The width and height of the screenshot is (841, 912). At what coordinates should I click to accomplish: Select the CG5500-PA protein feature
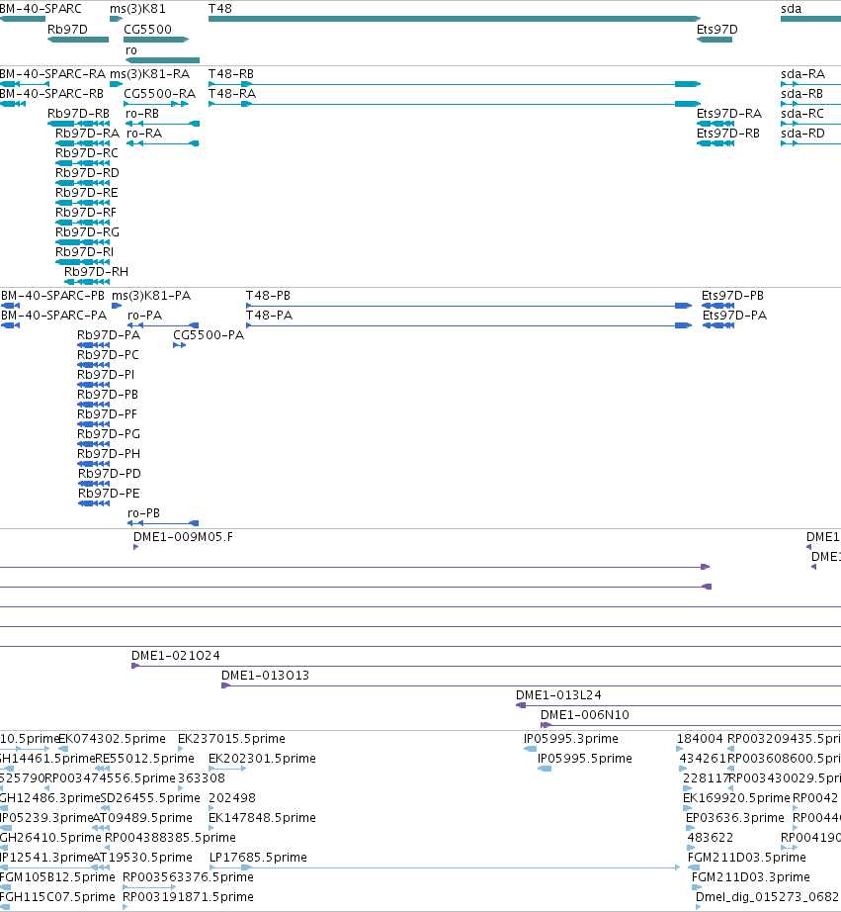[209, 335]
